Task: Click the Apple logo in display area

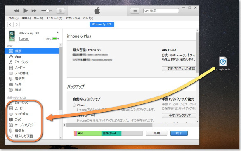Action: coord(97,11)
